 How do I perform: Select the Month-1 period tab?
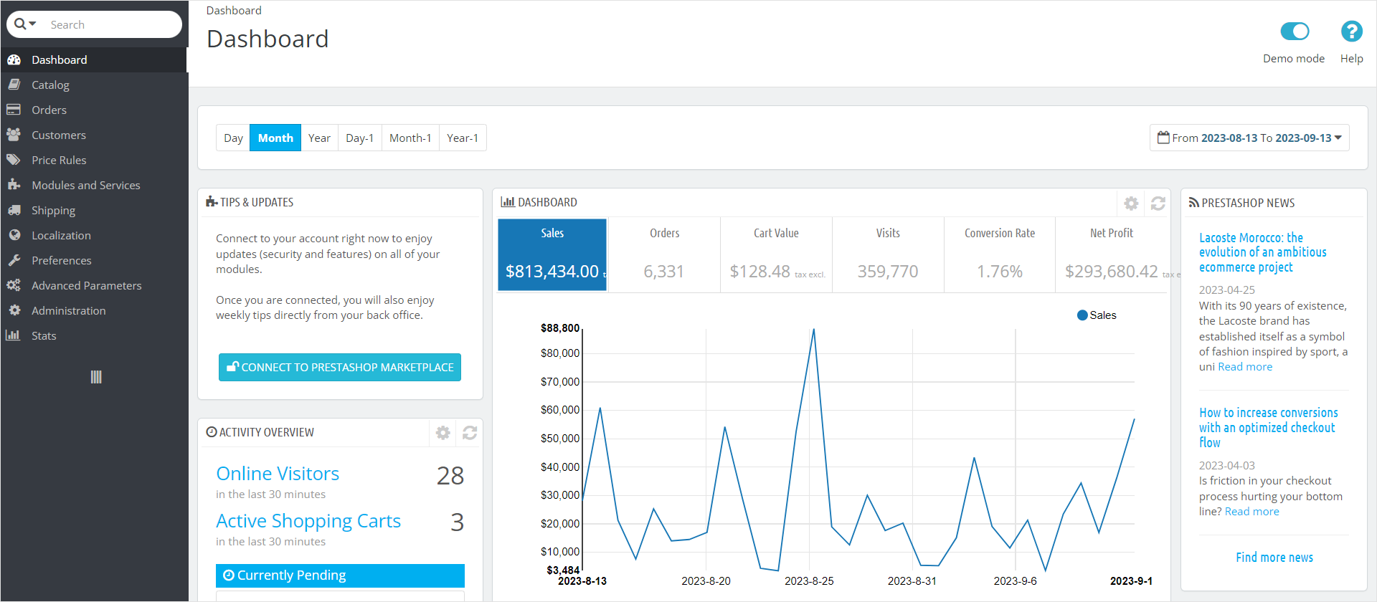point(410,138)
